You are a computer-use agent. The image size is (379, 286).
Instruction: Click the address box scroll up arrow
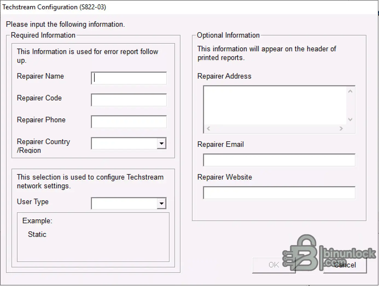[x=350, y=91]
